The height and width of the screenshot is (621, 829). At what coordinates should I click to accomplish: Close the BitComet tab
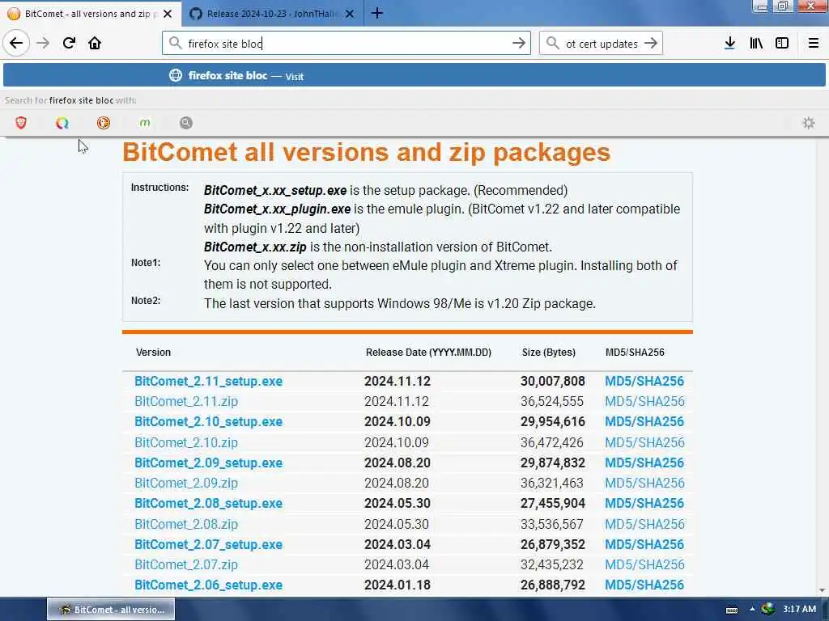(x=168, y=14)
